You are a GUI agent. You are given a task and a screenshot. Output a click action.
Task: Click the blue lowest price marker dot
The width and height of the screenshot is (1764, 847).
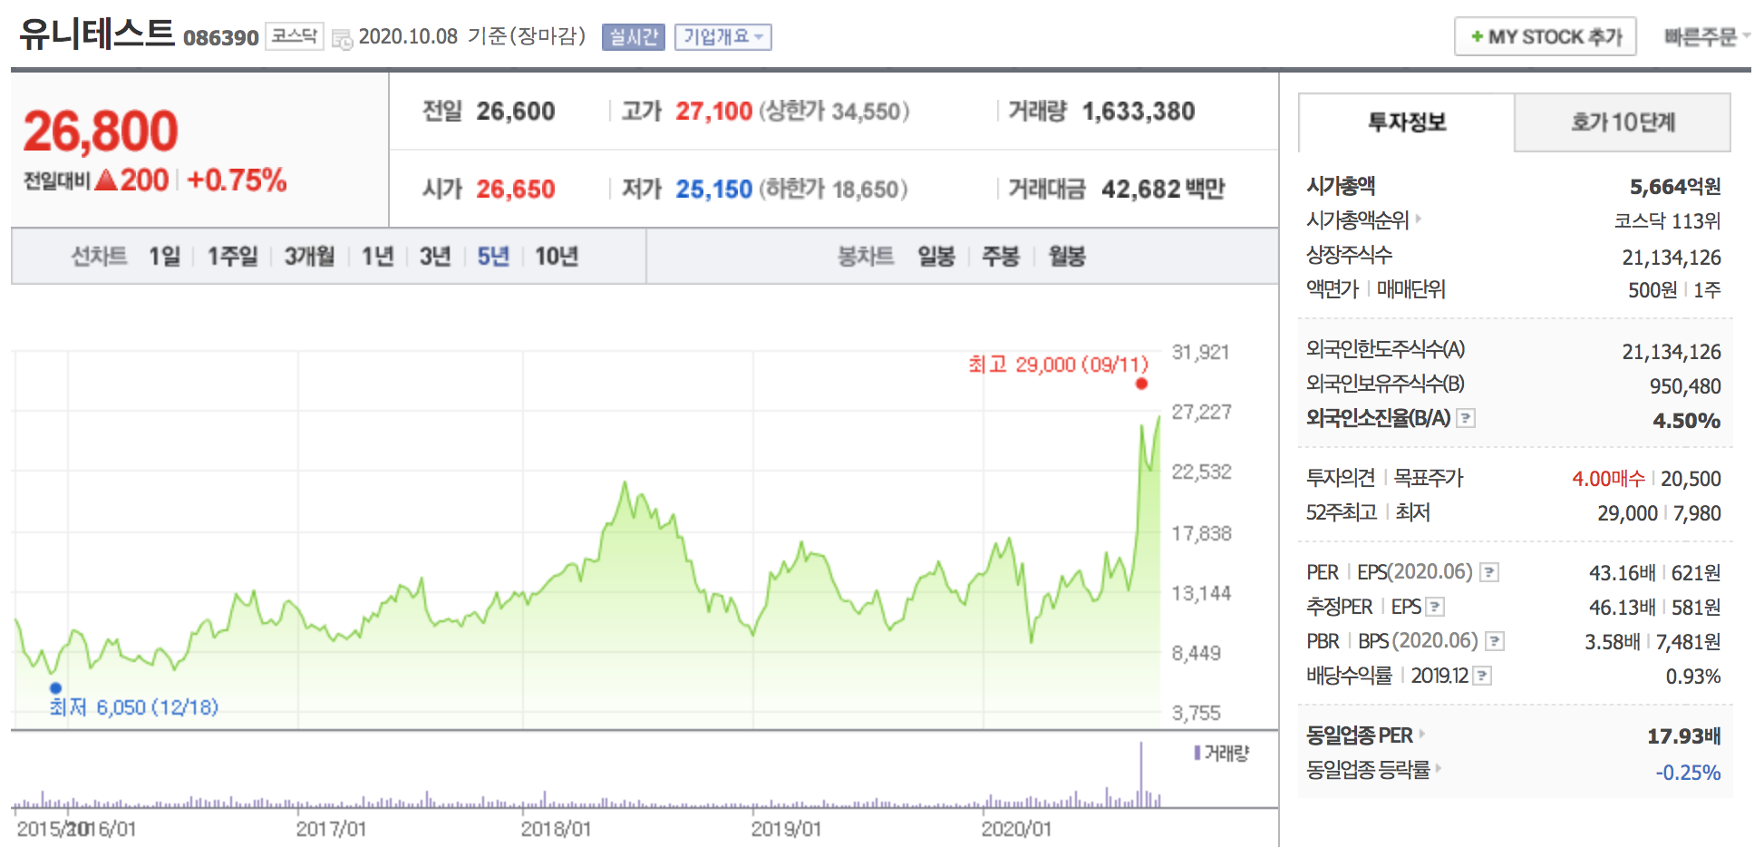[x=55, y=688]
